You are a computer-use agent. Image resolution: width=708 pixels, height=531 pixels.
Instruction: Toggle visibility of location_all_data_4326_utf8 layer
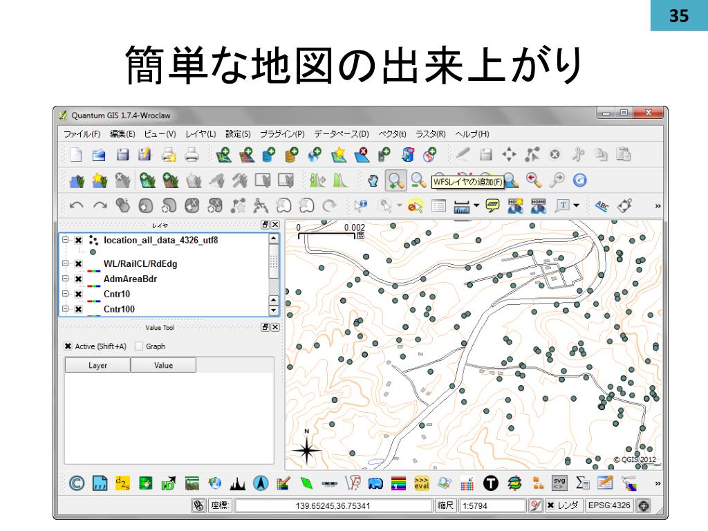pos(79,240)
